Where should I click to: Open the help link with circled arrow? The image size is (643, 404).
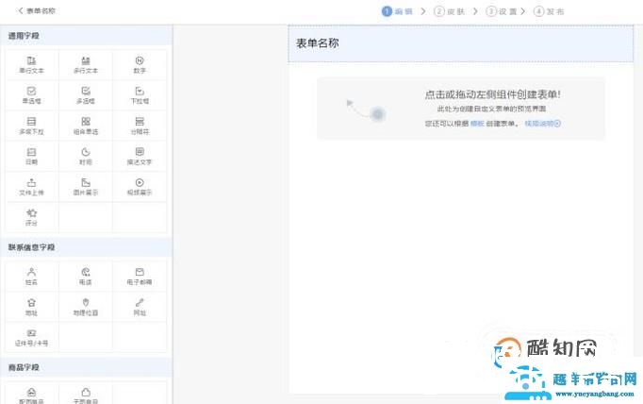point(542,123)
